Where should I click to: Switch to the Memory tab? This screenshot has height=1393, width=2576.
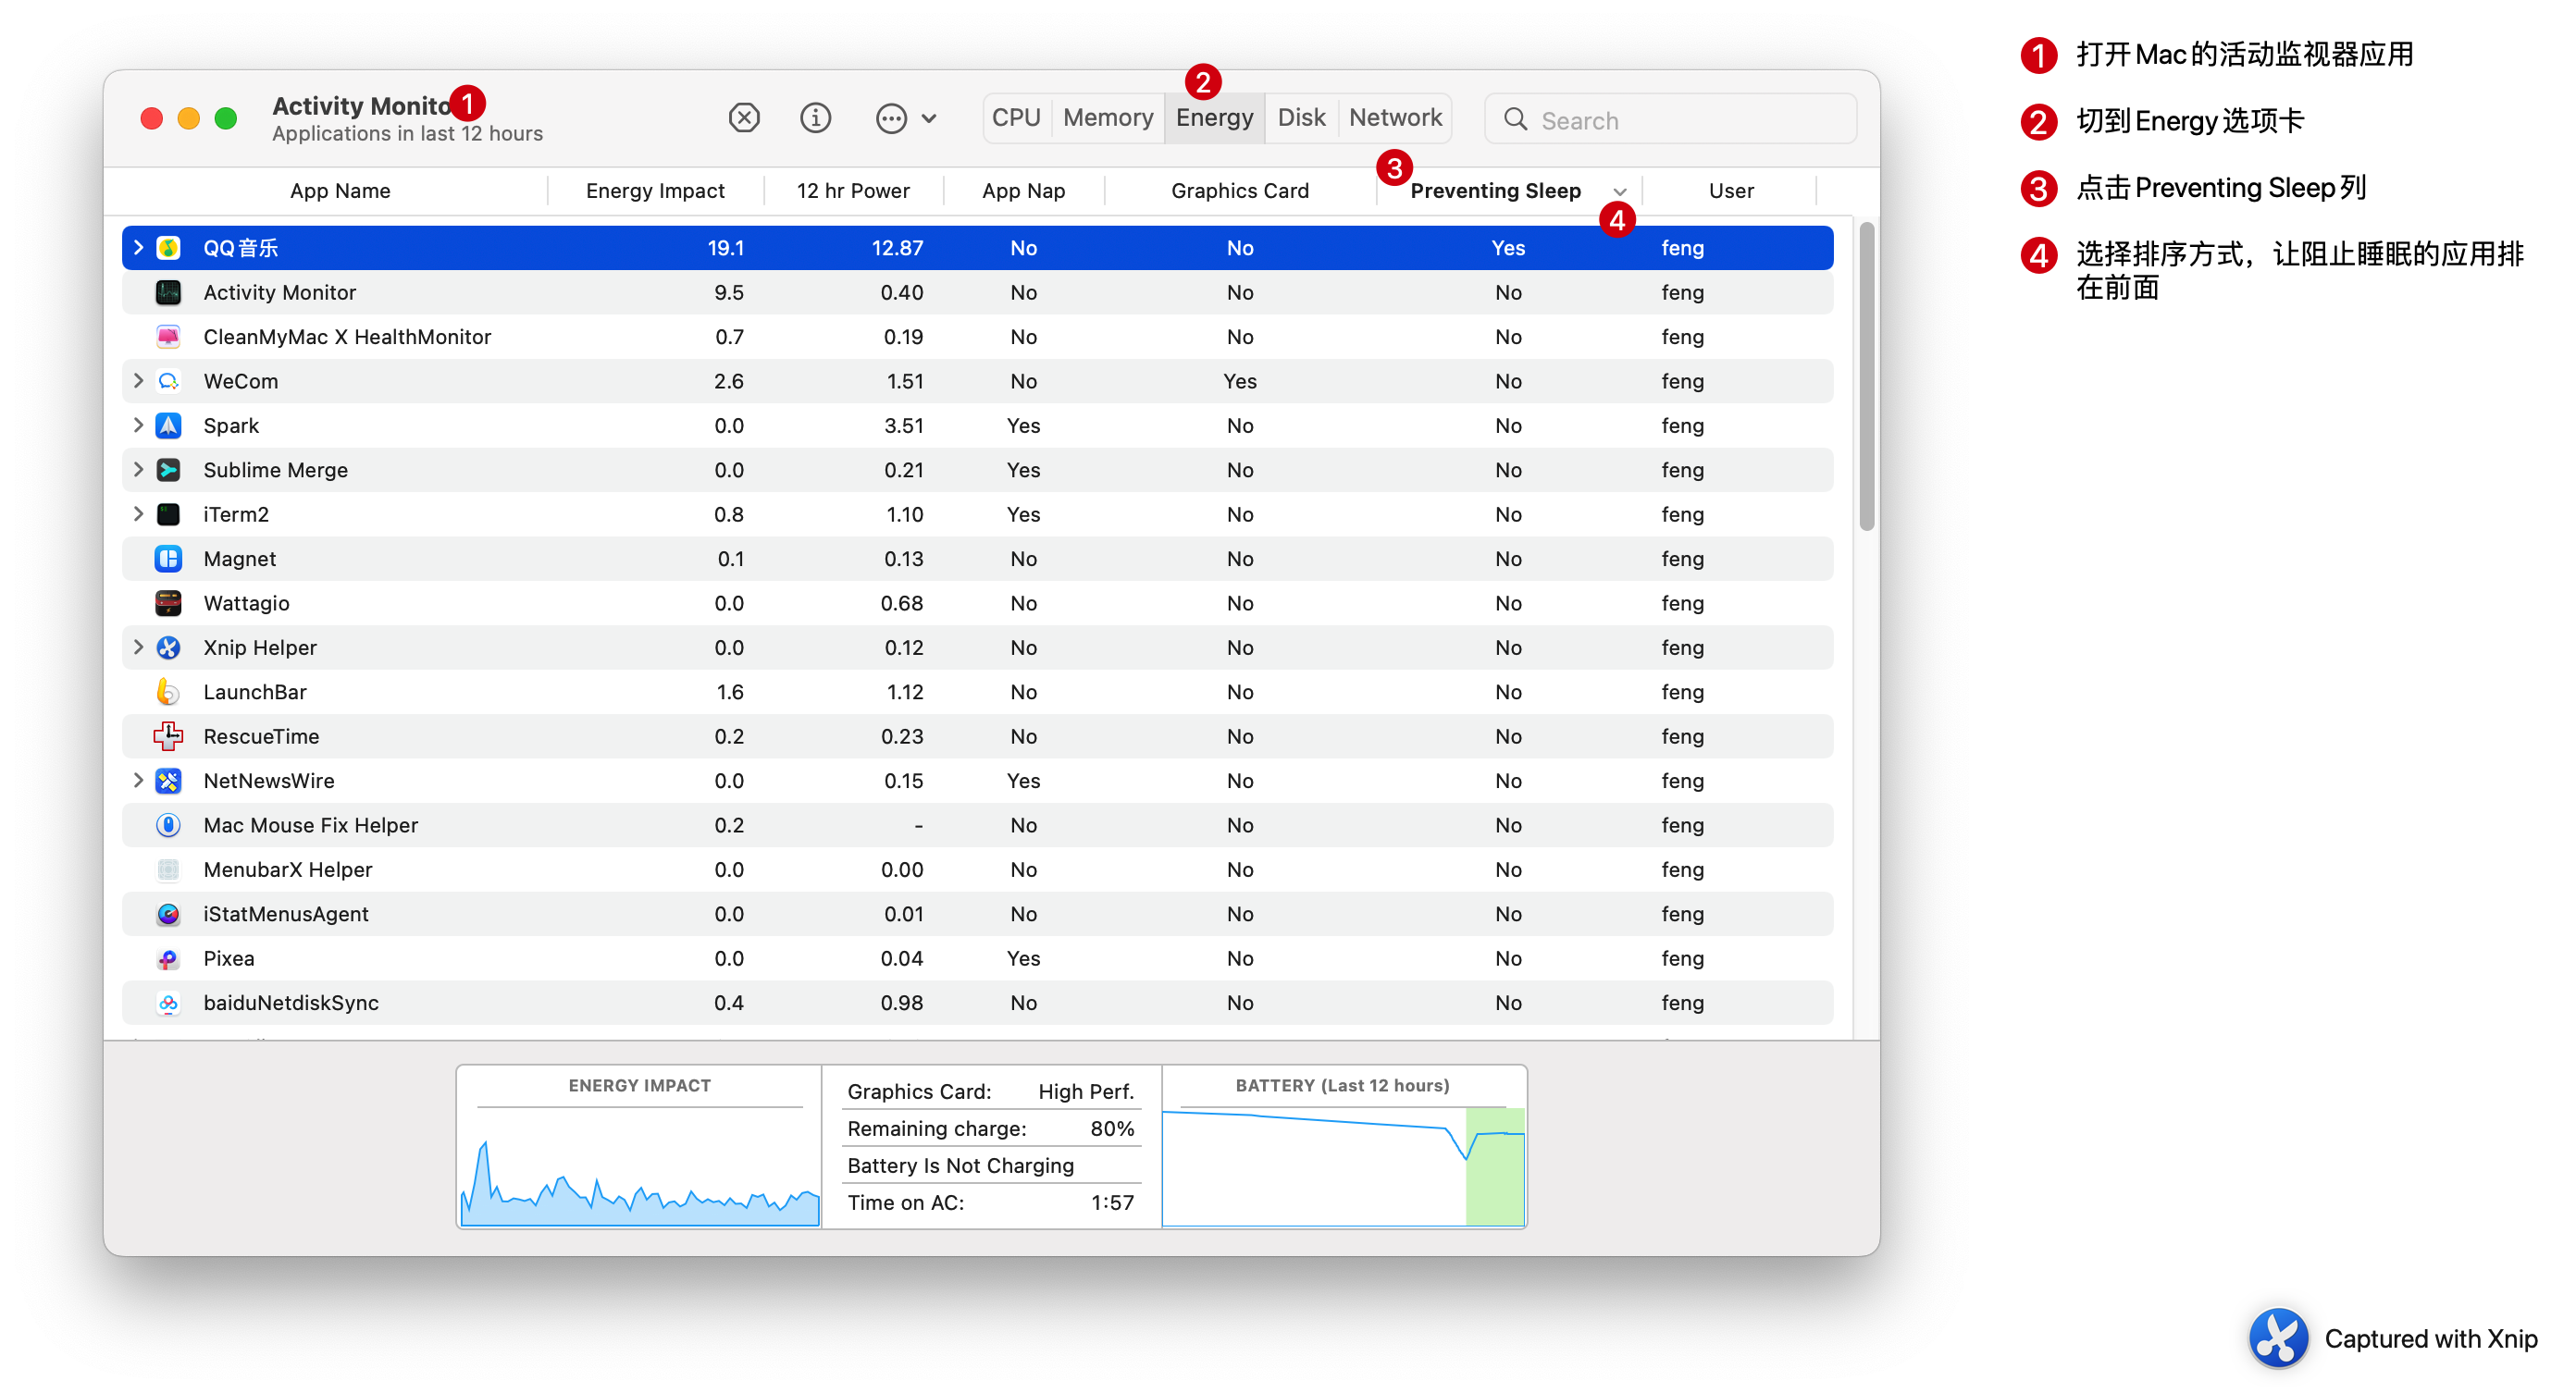pyautogui.click(x=1108, y=118)
